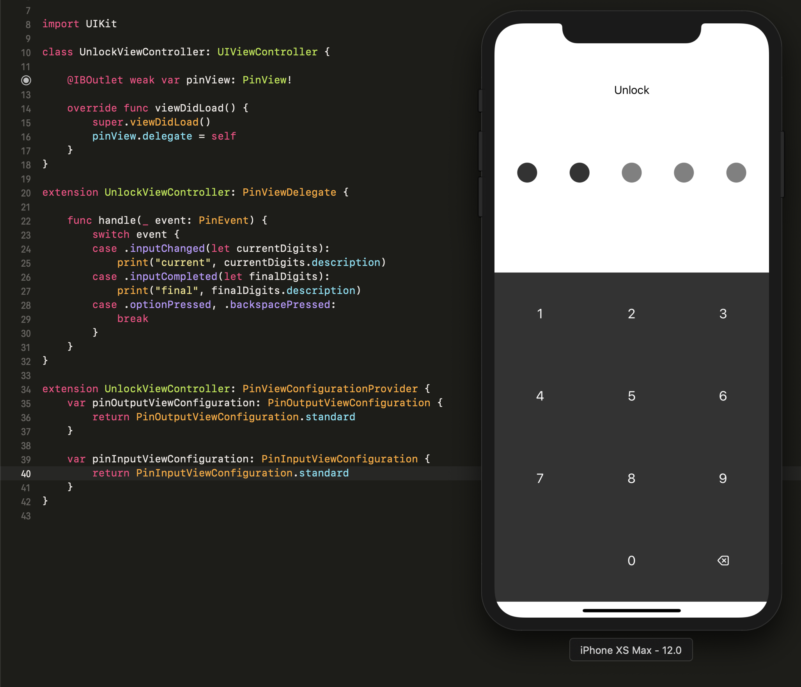The height and width of the screenshot is (687, 801).
Task: Click the backspace icon on the keypad
Action: [x=723, y=559]
